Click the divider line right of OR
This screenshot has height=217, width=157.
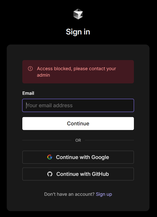pyautogui.click(x=109, y=140)
